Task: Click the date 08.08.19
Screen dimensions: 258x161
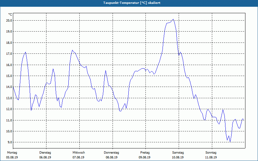Action: click(112, 157)
